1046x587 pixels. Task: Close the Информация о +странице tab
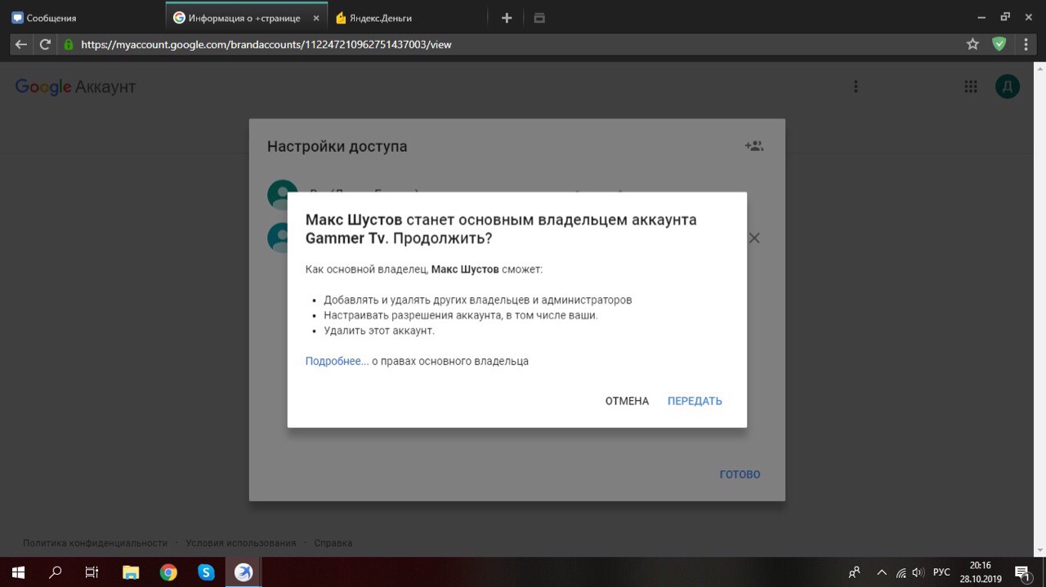[316, 18]
